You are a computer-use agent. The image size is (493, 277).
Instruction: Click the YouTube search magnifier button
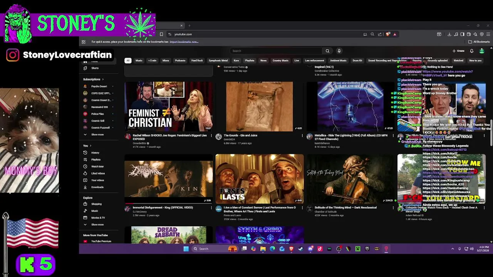click(x=327, y=51)
